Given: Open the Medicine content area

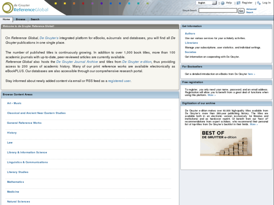Looking at the screenshot, I should coord(13,192).
